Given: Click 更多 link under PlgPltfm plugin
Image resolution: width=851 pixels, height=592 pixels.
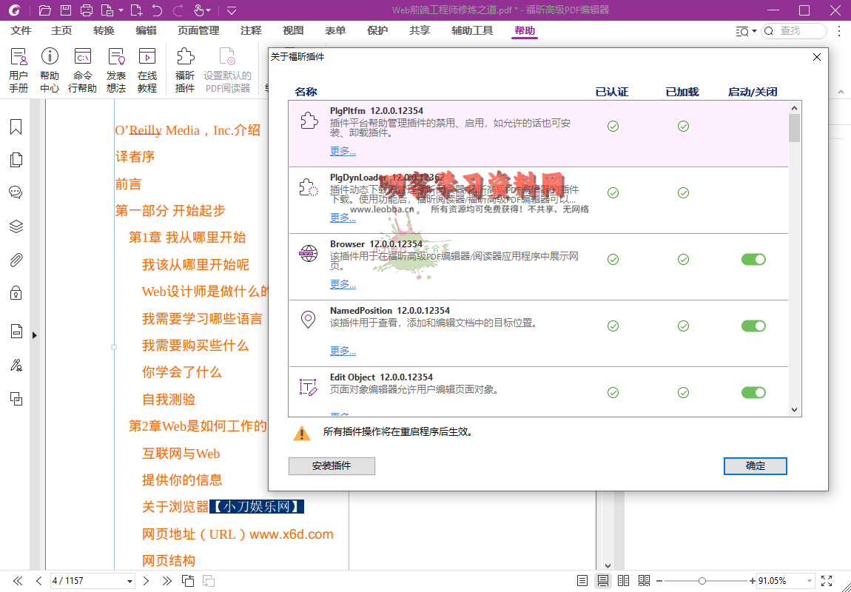Looking at the screenshot, I should tap(343, 151).
